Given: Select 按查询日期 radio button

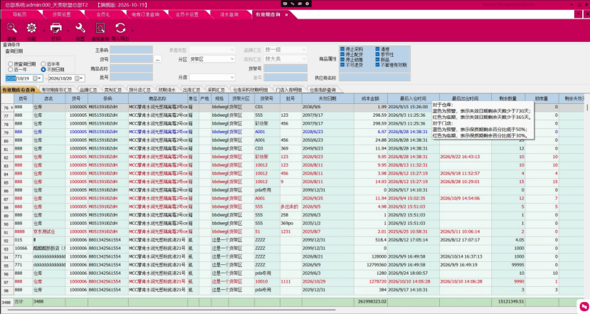Looking at the screenshot, I should pos(11,64).
